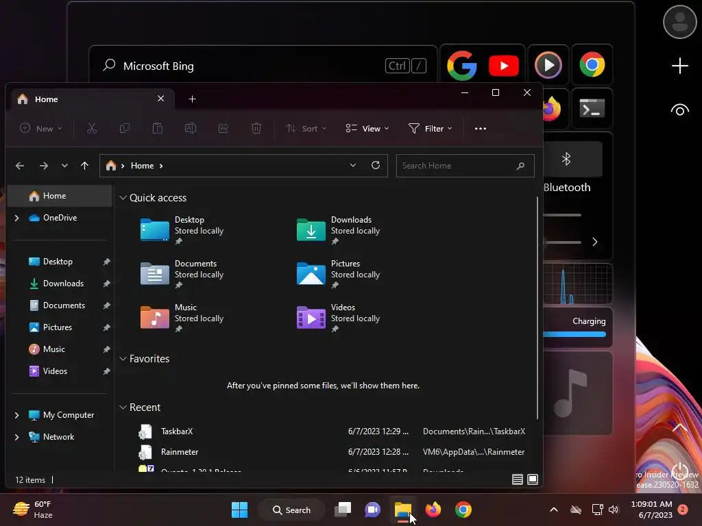Collapse the Quick access section
The width and height of the screenshot is (702, 526).
click(123, 198)
